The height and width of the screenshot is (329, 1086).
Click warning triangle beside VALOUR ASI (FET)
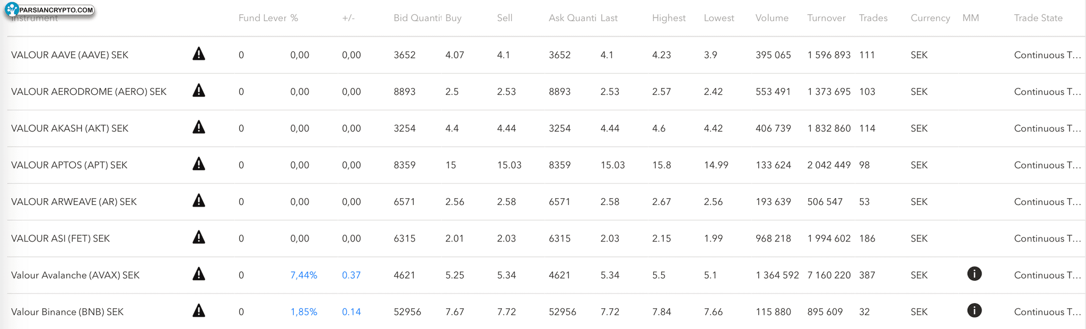coord(199,237)
